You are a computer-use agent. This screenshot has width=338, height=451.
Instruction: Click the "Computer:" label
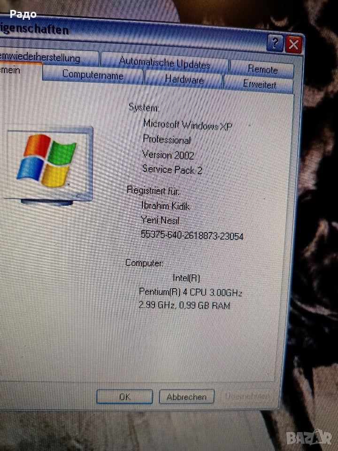coord(144,263)
